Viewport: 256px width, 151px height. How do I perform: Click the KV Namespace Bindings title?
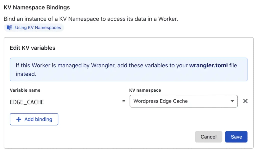[x=37, y=7]
